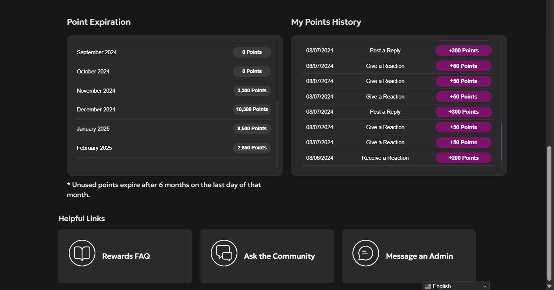Screen dimensions: 554x290
Task: Open the Ask the Community link
Action: click(x=279, y=256)
